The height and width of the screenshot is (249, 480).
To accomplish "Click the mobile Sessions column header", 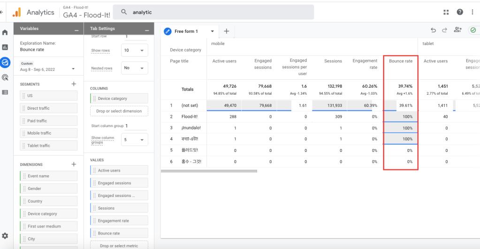I will coord(333,61).
